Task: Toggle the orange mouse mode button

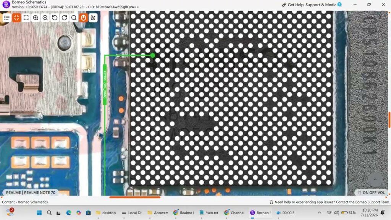Action: (84, 18)
